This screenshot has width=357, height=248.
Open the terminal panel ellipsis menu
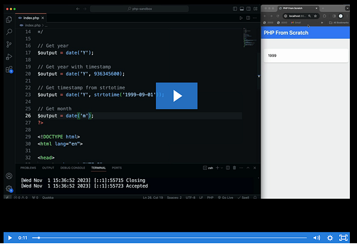[241, 168]
